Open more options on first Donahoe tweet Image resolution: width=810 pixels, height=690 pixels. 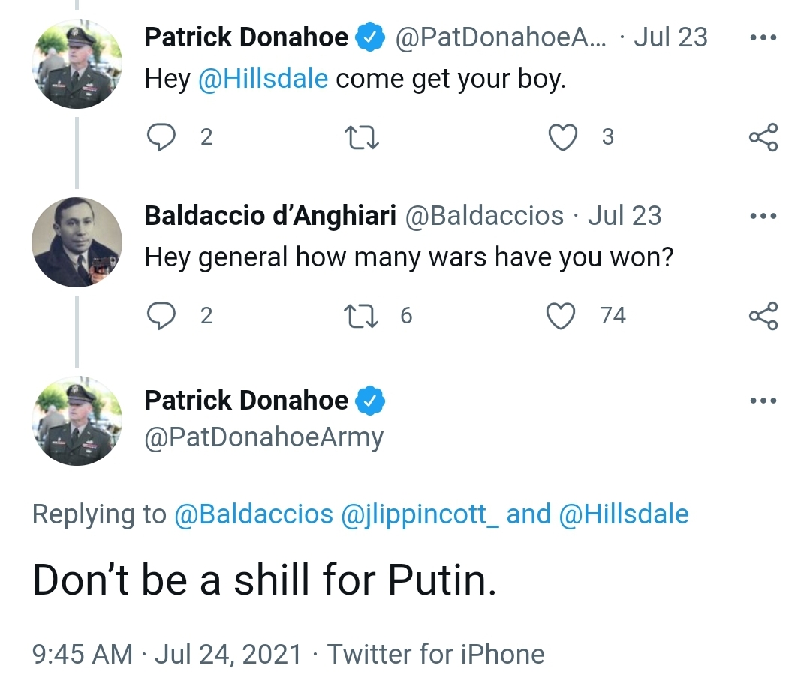[x=763, y=37]
